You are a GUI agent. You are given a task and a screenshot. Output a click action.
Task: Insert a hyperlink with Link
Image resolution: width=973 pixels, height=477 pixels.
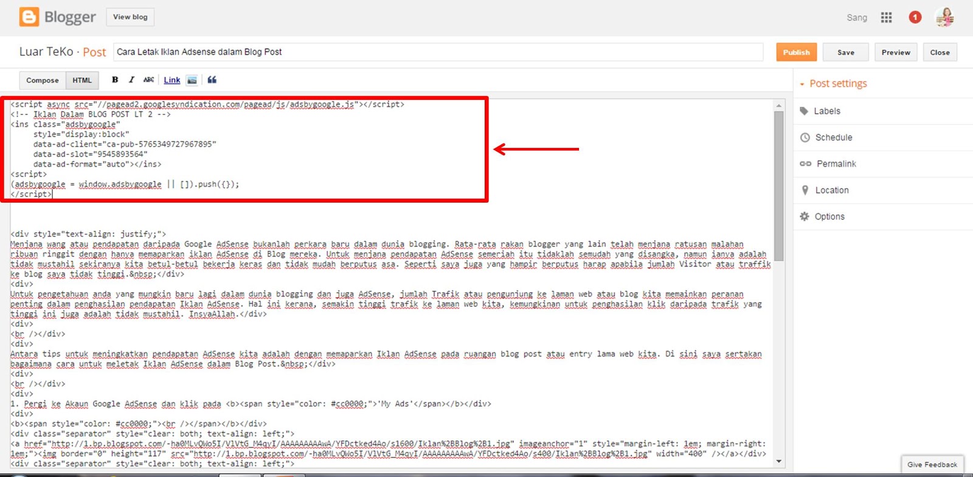point(172,80)
